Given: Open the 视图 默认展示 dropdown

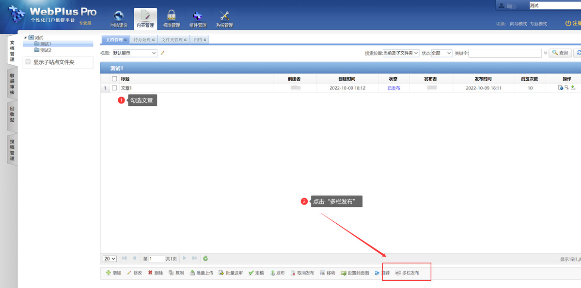Looking at the screenshot, I should coord(135,53).
